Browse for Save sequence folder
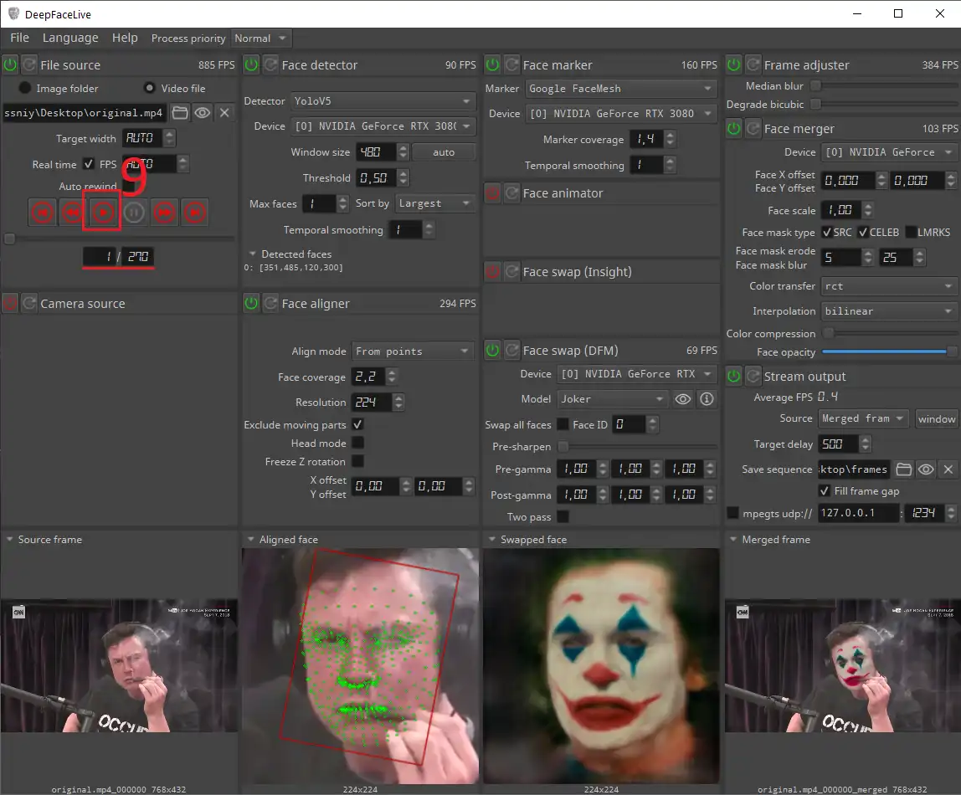 903,469
